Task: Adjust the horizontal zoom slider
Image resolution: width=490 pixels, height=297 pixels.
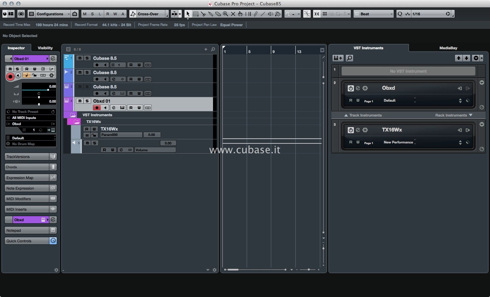Action: click(x=309, y=269)
